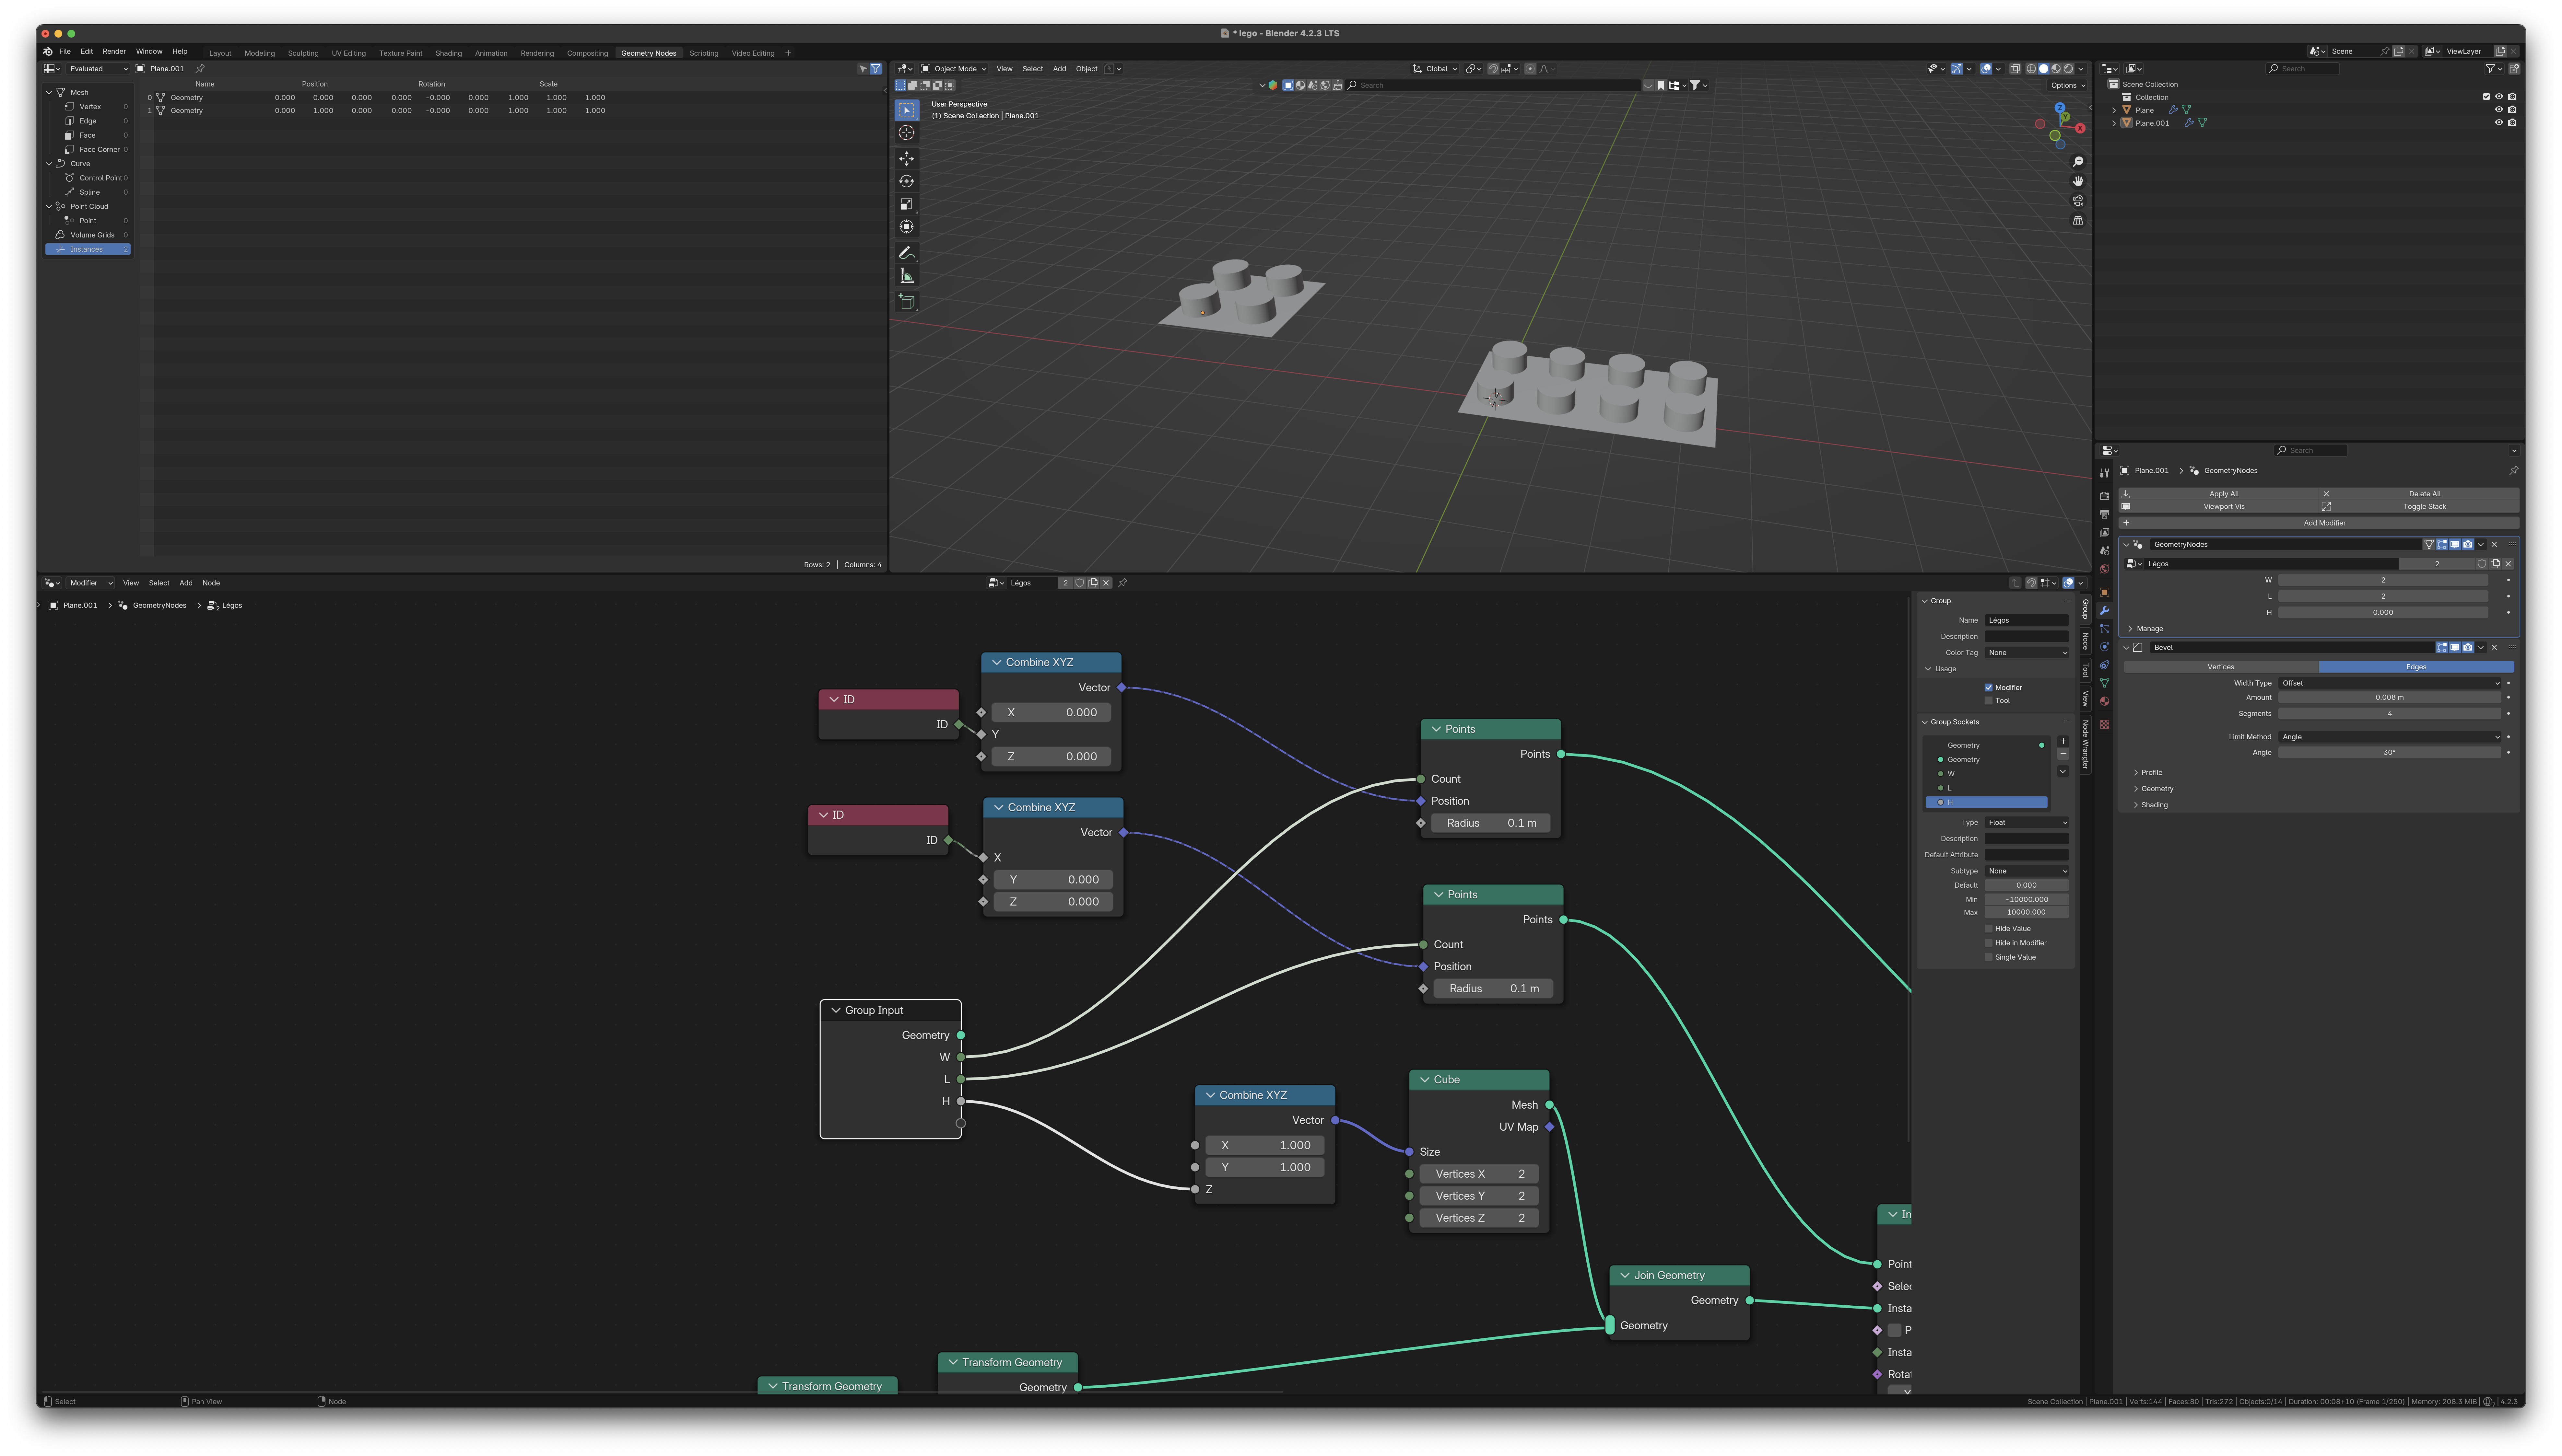2562x1456 pixels.
Task: Select Vertices mode in Bevel modifier
Action: click(2221, 667)
